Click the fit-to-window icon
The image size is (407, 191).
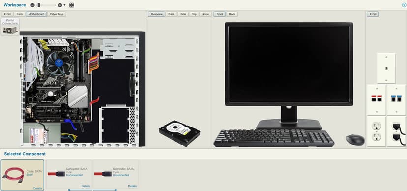72,5
